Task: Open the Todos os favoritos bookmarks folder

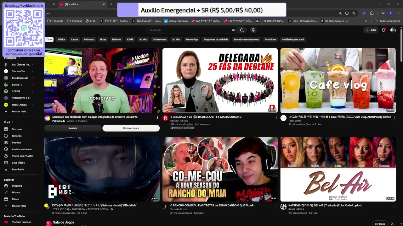Action: point(387,21)
